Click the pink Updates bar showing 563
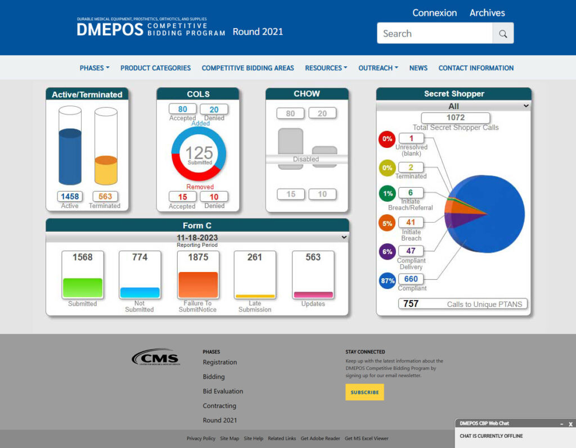 click(313, 295)
